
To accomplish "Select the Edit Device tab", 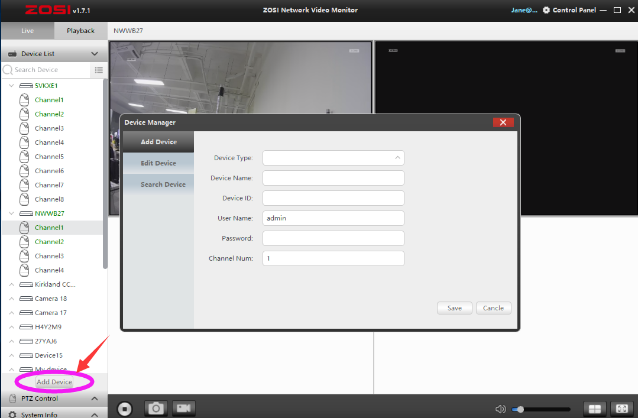I will tap(158, 163).
